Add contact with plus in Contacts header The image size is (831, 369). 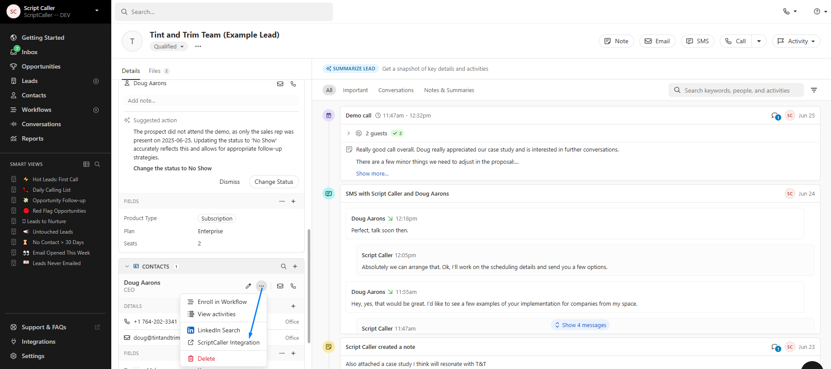tap(295, 266)
